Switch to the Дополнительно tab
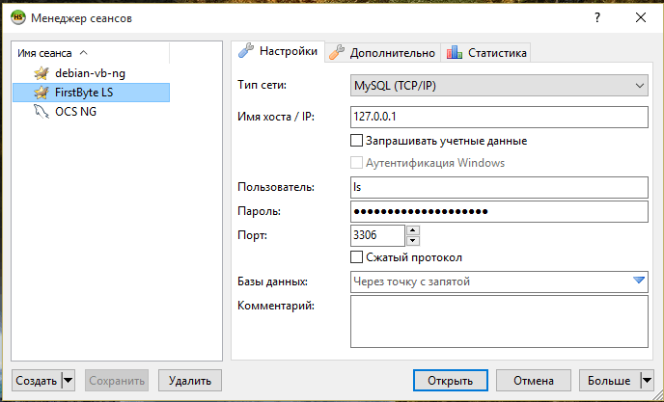The width and height of the screenshot is (664, 402). click(x=382, y=53)
